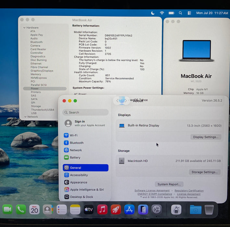Image resolution: width=230 pixels, height=227 pixels.
Task: Open Apple Intelligence & Siri settings
Action: (86, 189)
